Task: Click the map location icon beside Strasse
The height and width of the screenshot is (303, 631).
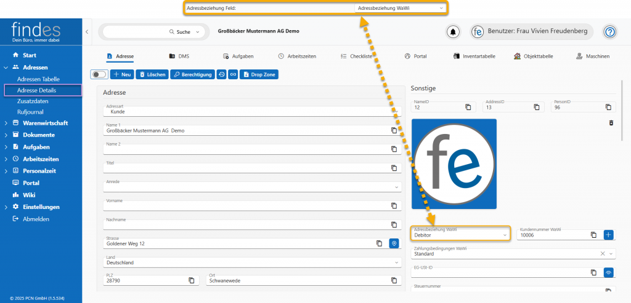Action: tap(394, 243)
